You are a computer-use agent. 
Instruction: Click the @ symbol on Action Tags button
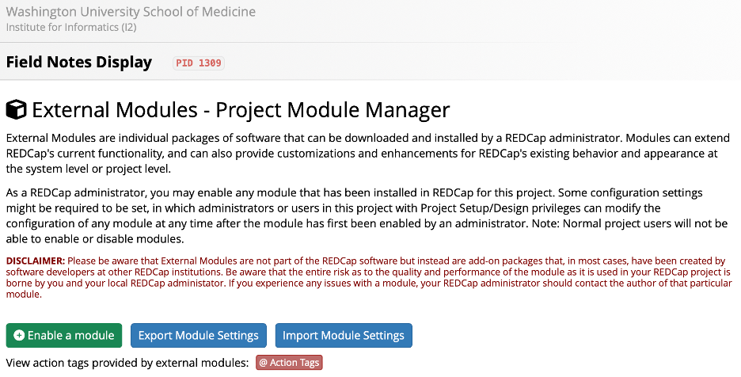263,363
